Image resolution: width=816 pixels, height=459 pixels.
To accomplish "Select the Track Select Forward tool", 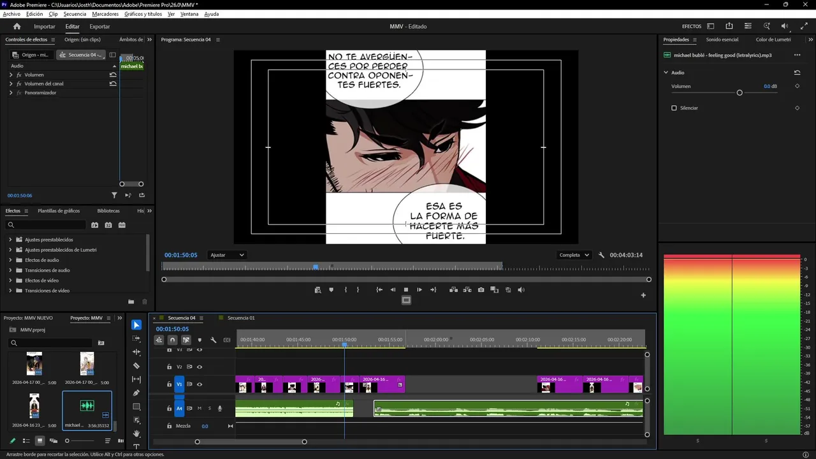I will [x=136, y=339].
